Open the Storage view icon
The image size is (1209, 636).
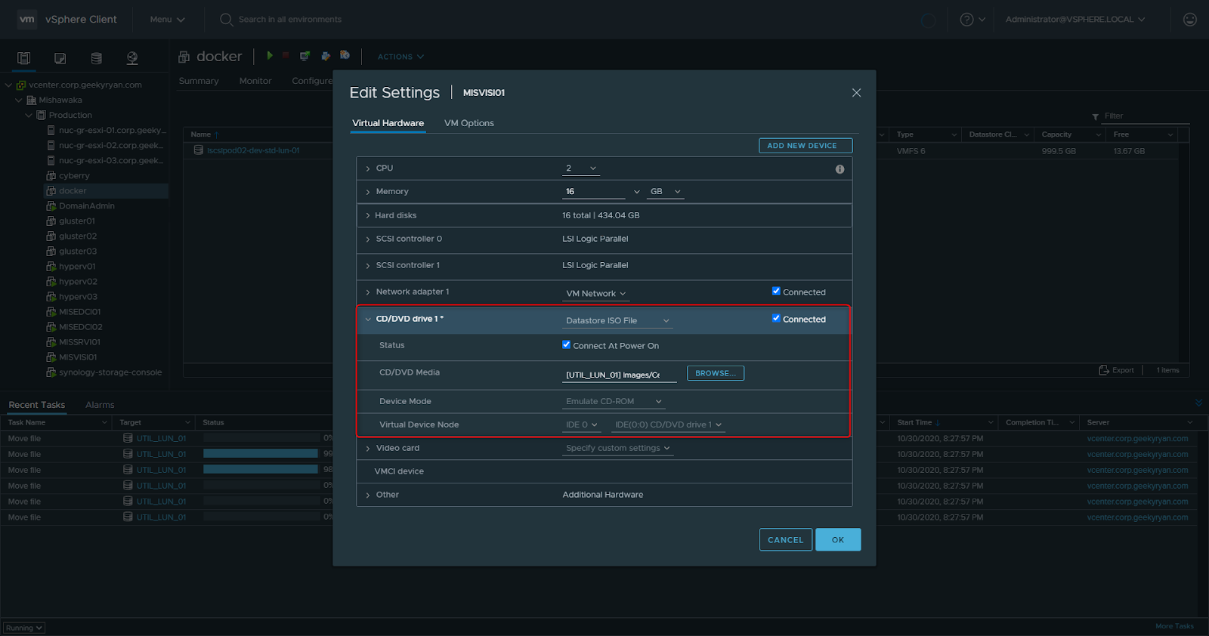(96, 58)
